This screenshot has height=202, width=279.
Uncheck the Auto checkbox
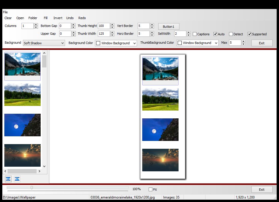tap(215, 34)
